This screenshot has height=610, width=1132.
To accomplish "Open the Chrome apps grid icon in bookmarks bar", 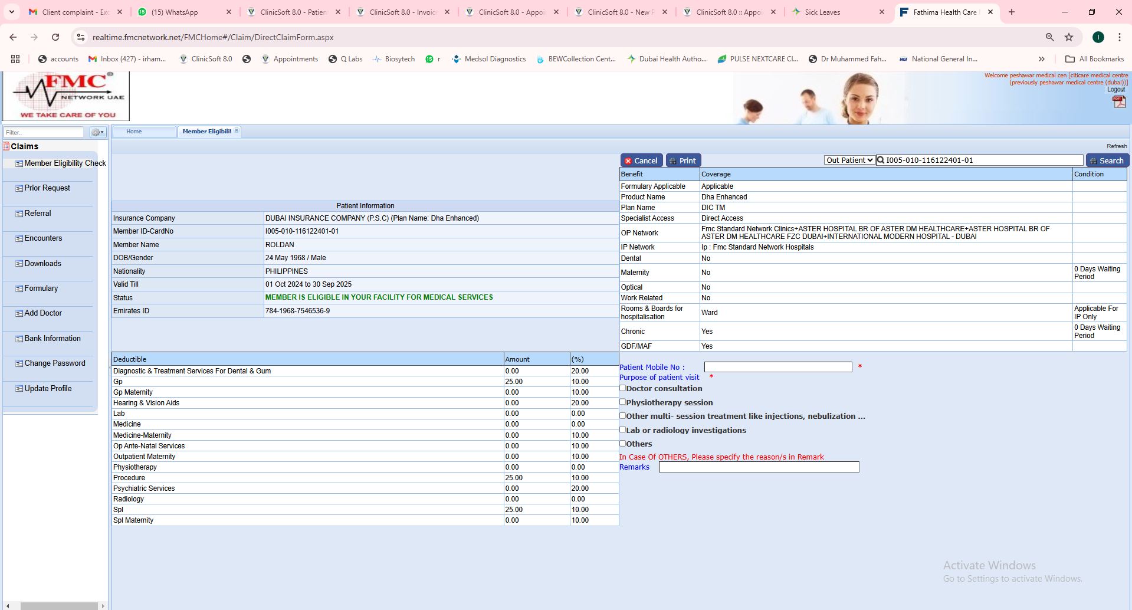I will pos(15,59).
